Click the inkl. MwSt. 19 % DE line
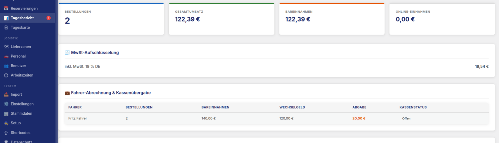 click(x=83, y=67)
